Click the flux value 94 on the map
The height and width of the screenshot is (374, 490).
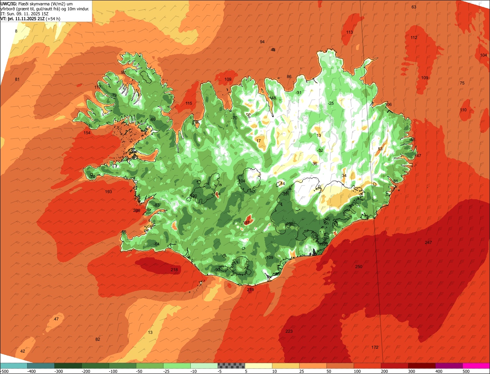tap(262, 42)
